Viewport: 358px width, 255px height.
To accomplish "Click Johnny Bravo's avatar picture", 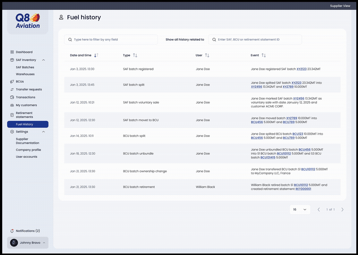I will click(14, 242).
